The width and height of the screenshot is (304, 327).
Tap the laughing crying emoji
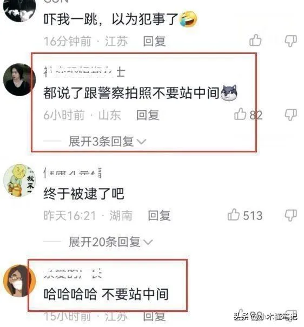point(189,19)
